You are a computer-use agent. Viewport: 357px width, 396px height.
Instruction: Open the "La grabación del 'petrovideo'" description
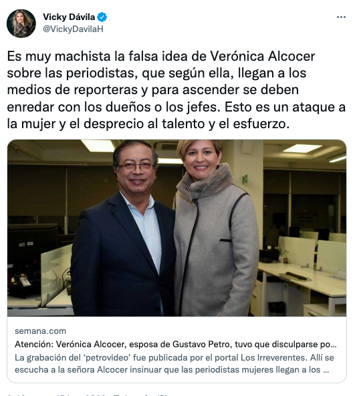click(x=174, y=364)
